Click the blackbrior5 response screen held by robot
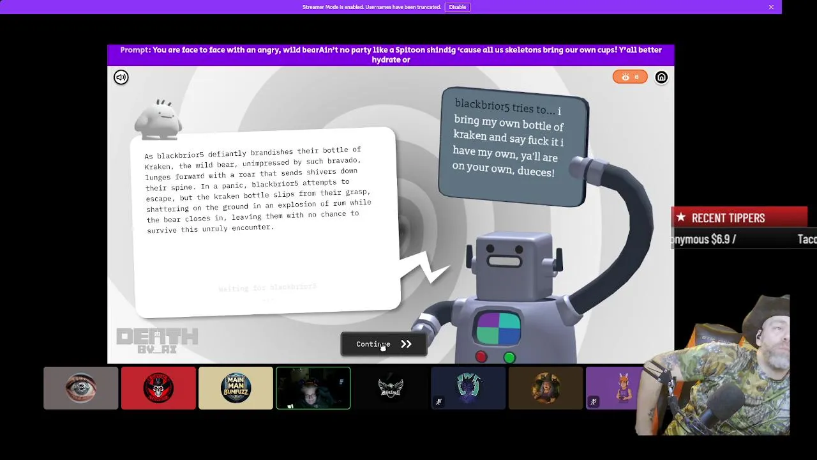817x460 pixels. coord(513,147)
